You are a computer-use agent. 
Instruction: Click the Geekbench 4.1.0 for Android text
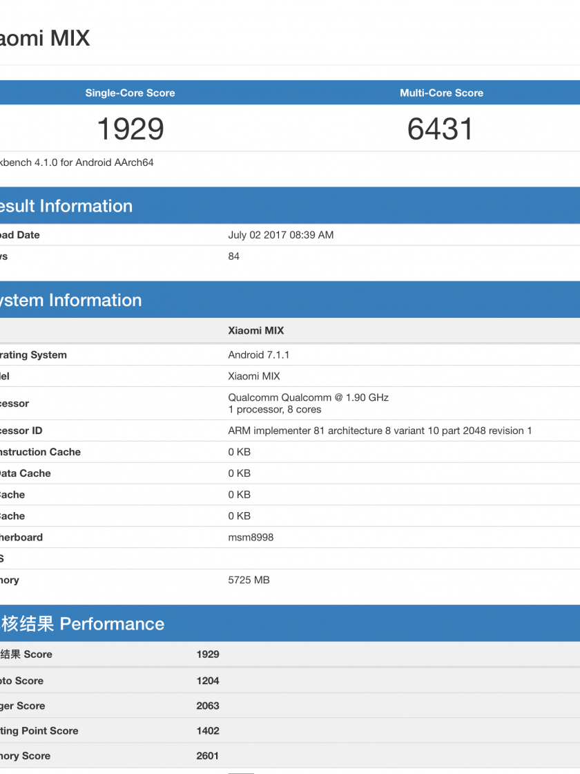tap(77, 163)
